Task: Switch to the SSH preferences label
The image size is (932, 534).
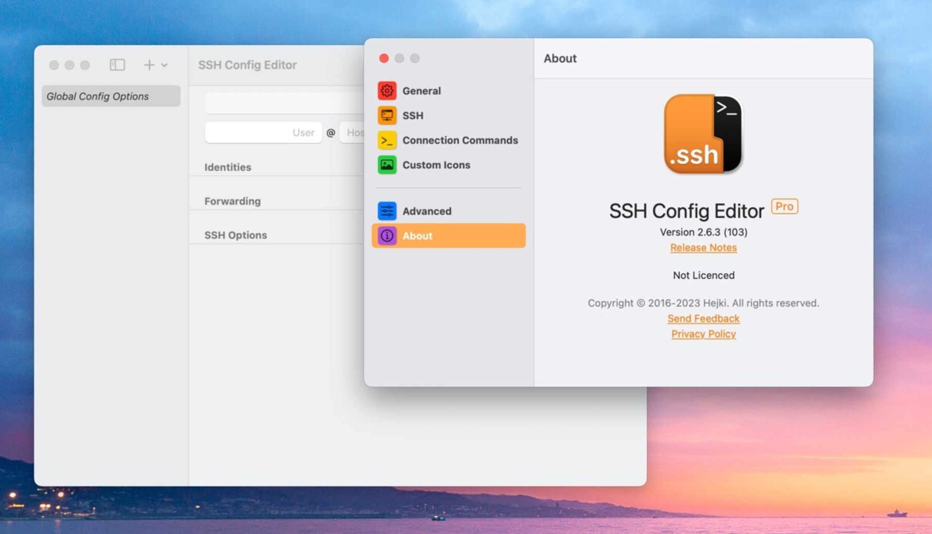Action: (x=413, y=115)
